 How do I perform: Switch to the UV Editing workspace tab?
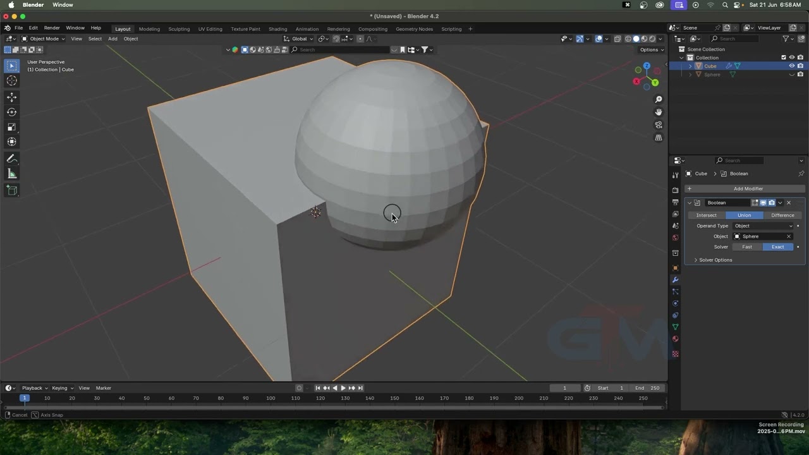point(210,29)
